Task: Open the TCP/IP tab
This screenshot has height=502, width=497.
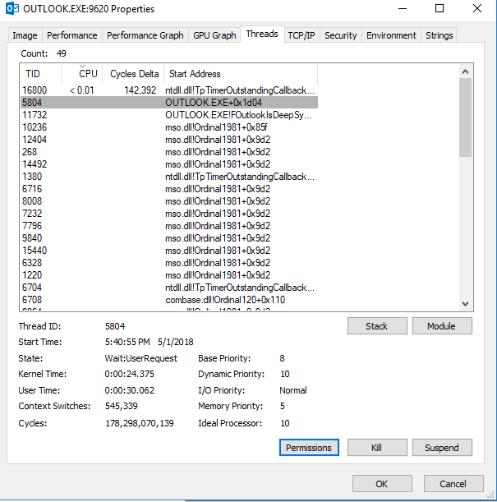Action: pyautogui.click(x=301, y=35)
